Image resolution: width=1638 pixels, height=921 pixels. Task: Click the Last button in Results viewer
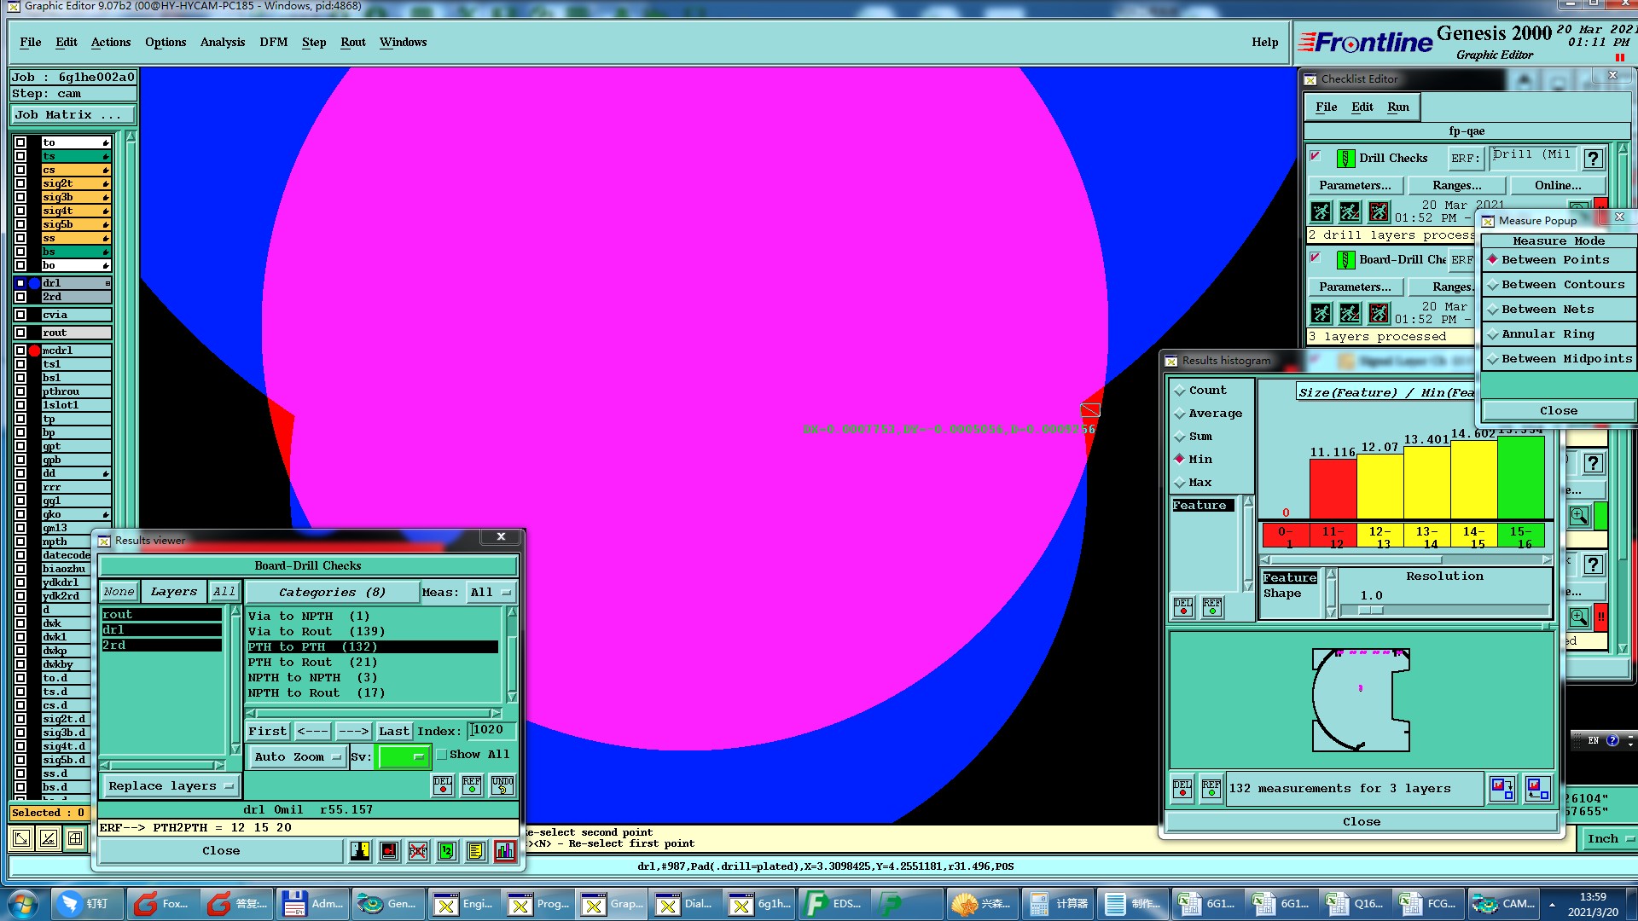click(393, 732)
